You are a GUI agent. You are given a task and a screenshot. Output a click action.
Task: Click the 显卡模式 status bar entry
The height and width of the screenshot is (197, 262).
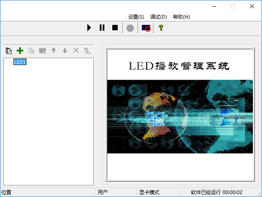point(149,192)
